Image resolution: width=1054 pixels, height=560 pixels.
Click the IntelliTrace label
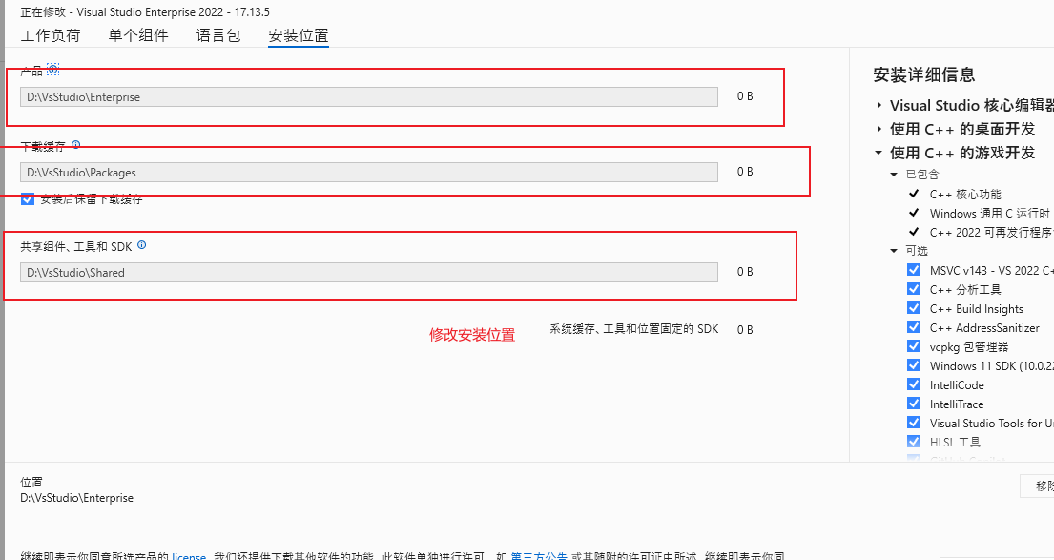click(x=957, y=404)
